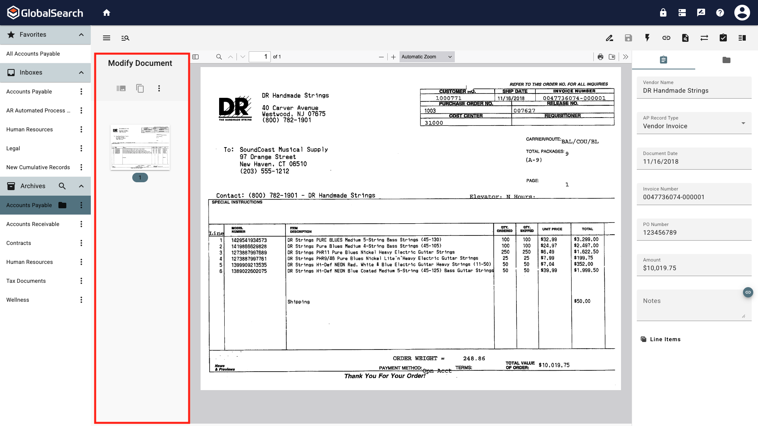Collapse the Inboxes section

coord(81,73)
